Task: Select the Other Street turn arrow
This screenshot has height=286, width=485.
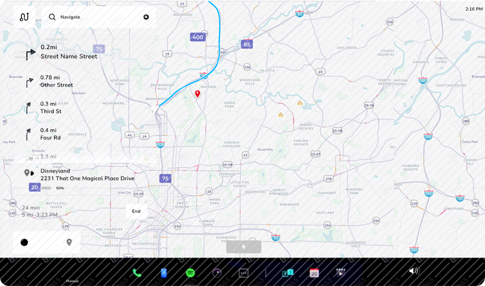Action: pyautogui.click(x=29, y=82)
